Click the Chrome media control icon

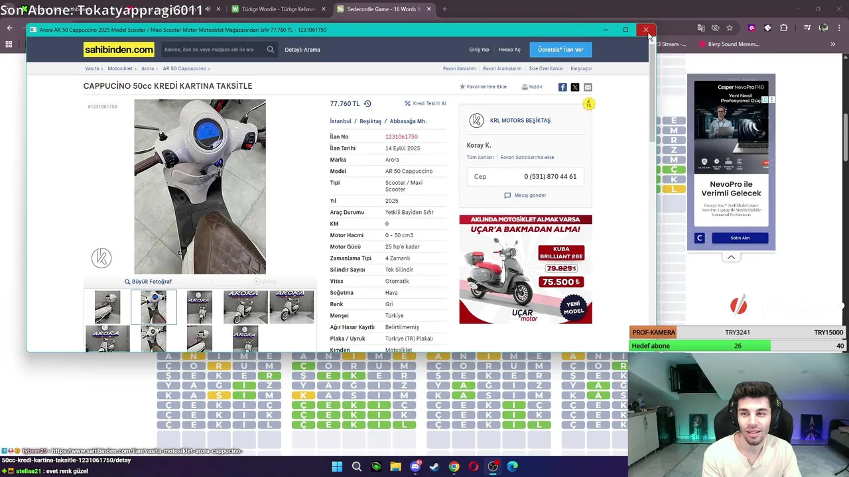point(807,28)
